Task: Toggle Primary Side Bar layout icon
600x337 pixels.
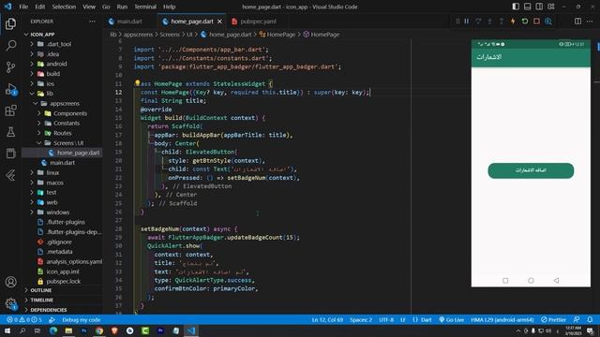Action: 516,7
